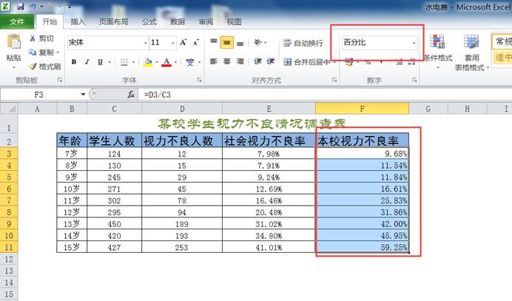Viewport: 512px width, 301px height.
Task: Click the Underline icon
Action: point(99,62)
